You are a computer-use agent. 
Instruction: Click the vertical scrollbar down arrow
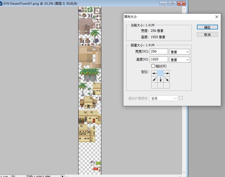(x=184, y=173)
